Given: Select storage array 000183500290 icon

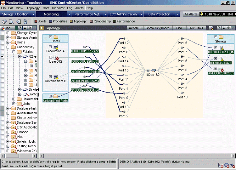Looking at the screenshot, I should coord(222,48).
